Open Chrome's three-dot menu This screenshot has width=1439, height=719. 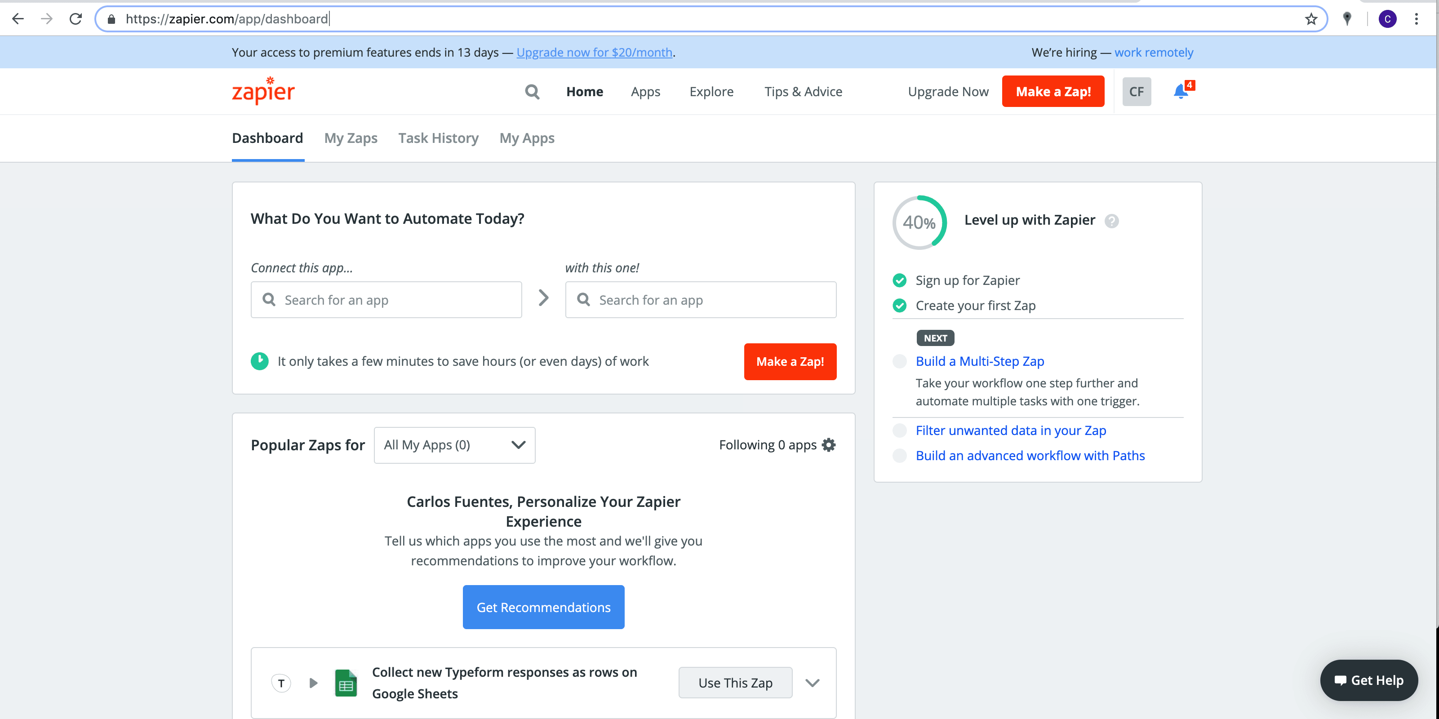[1416, 19]
